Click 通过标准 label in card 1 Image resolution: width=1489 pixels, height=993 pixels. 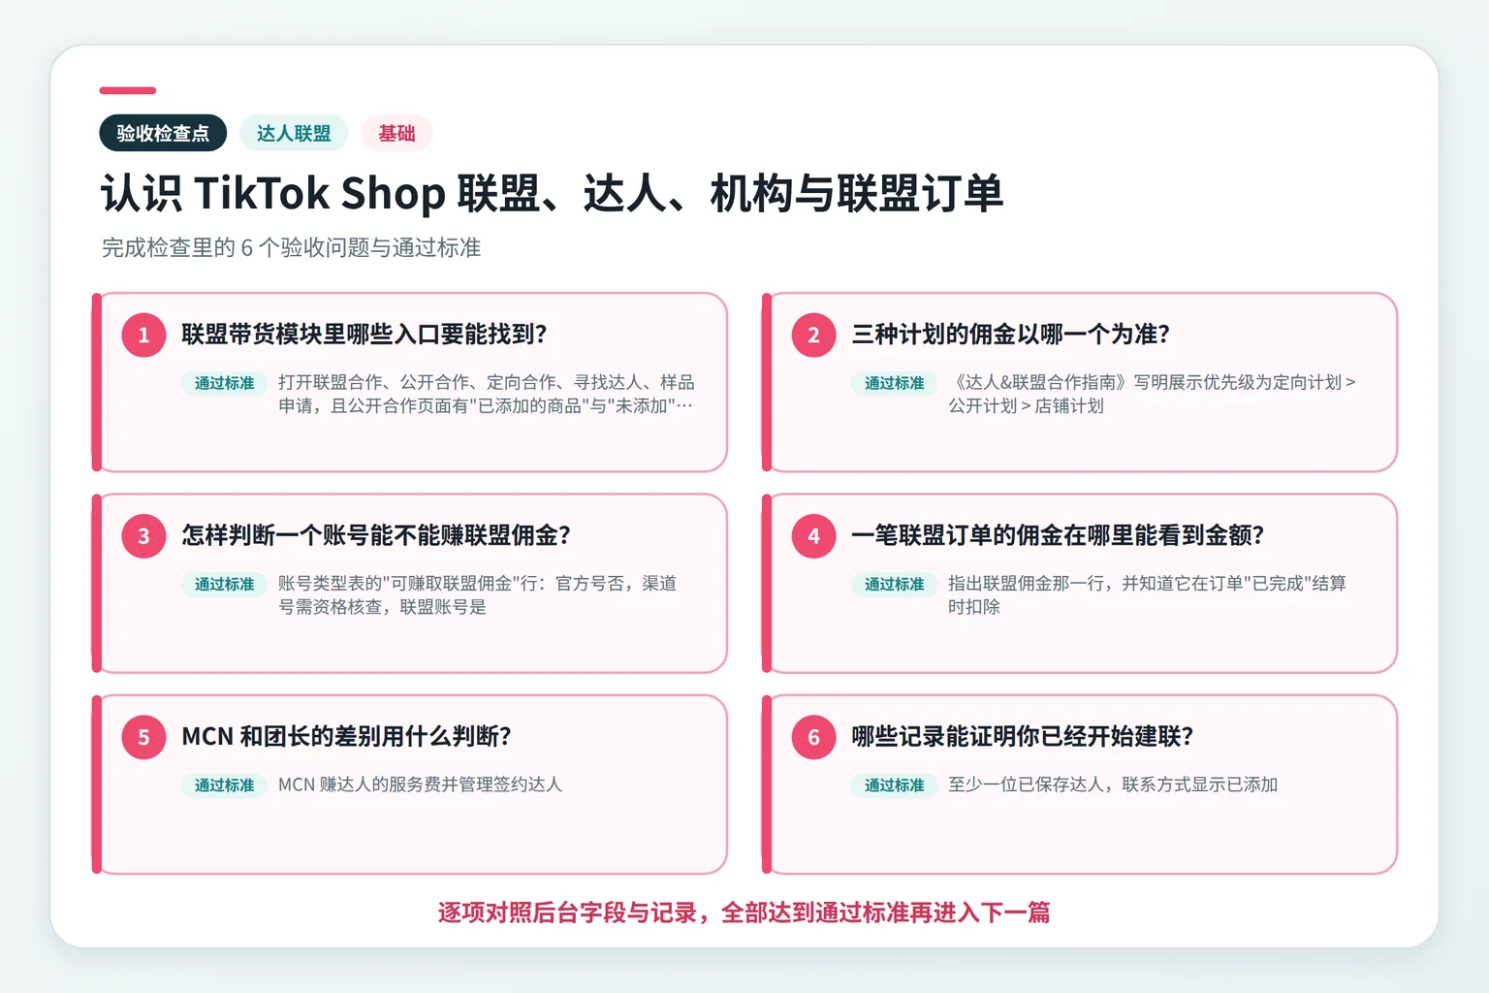click(224, 383)
